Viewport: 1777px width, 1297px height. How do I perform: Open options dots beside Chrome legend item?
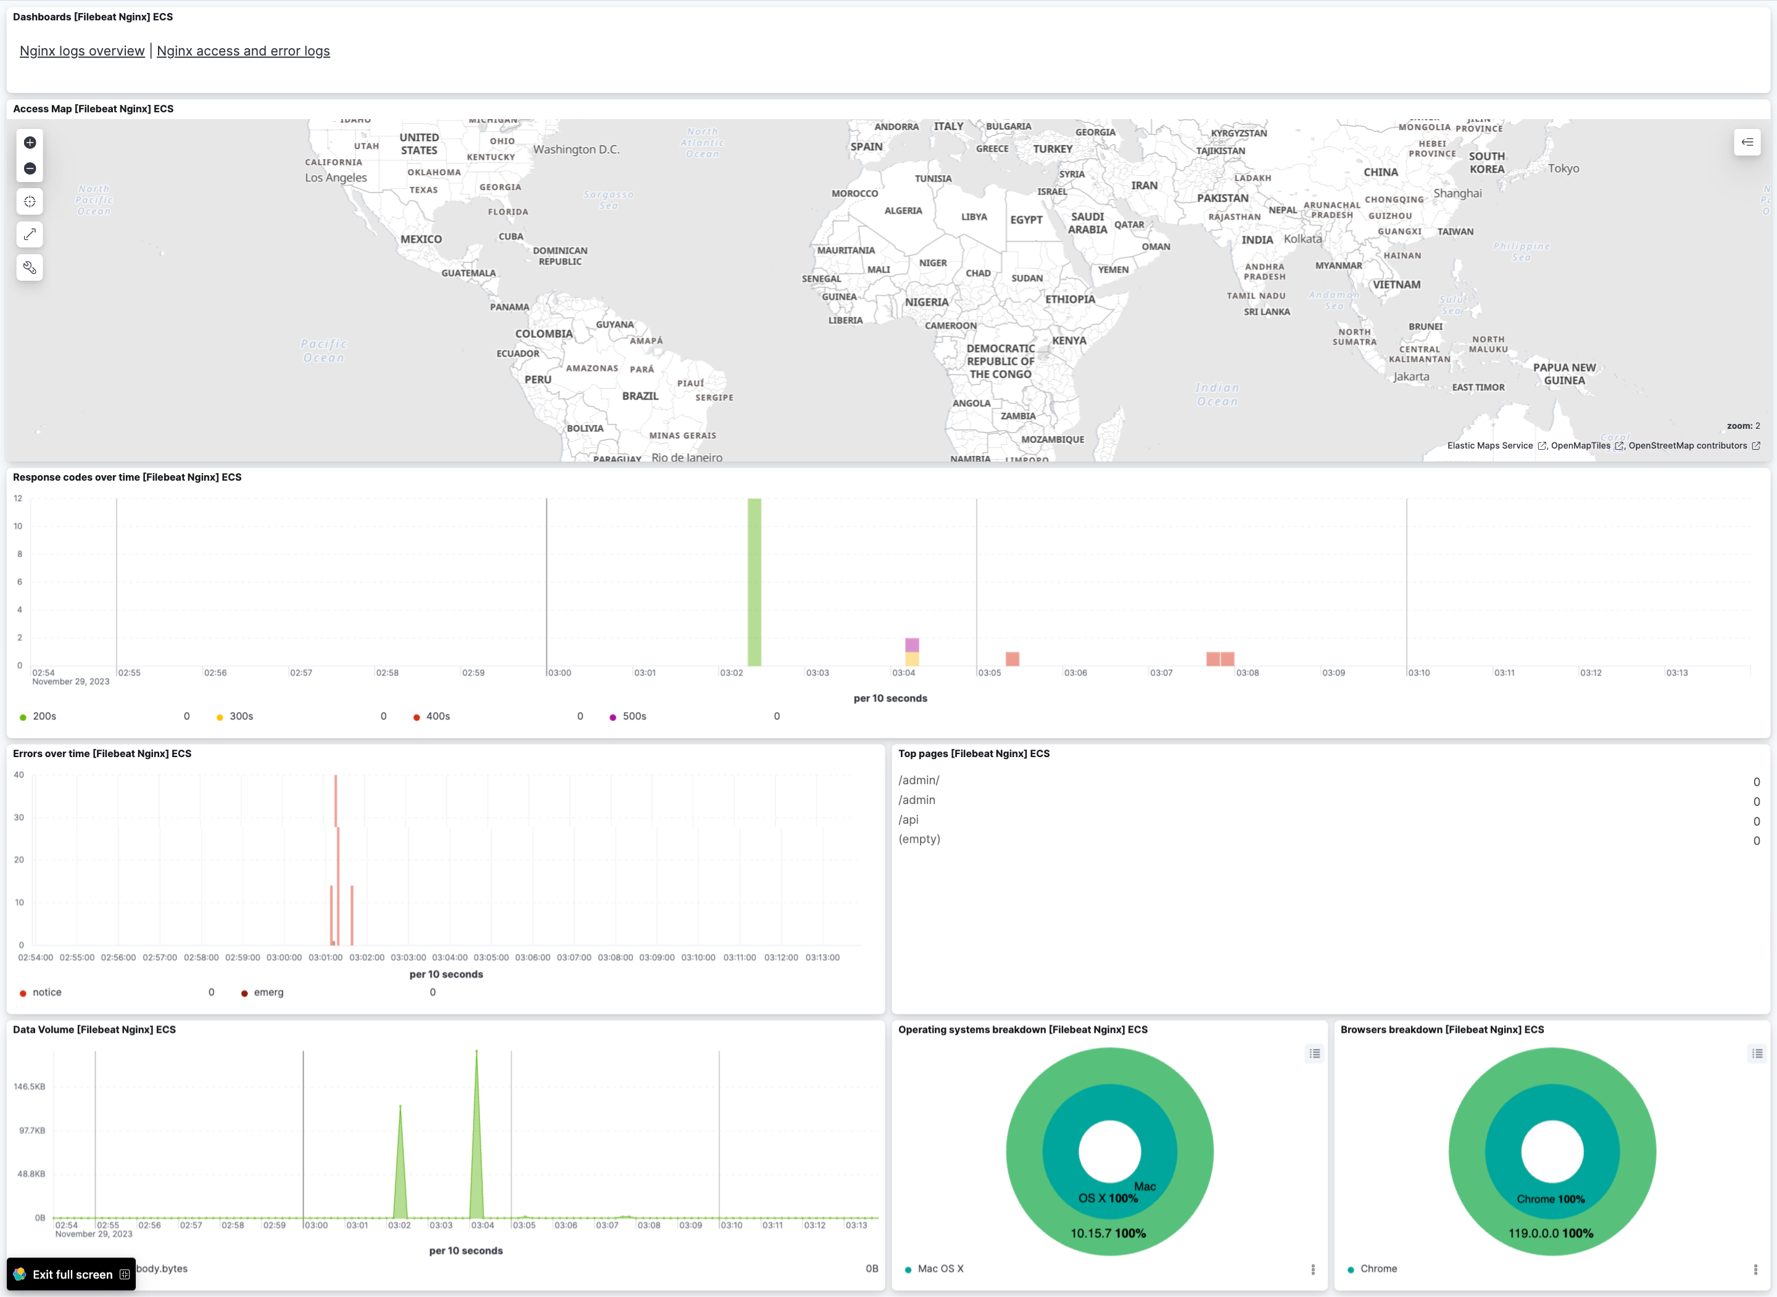tap(1756, 1269)
